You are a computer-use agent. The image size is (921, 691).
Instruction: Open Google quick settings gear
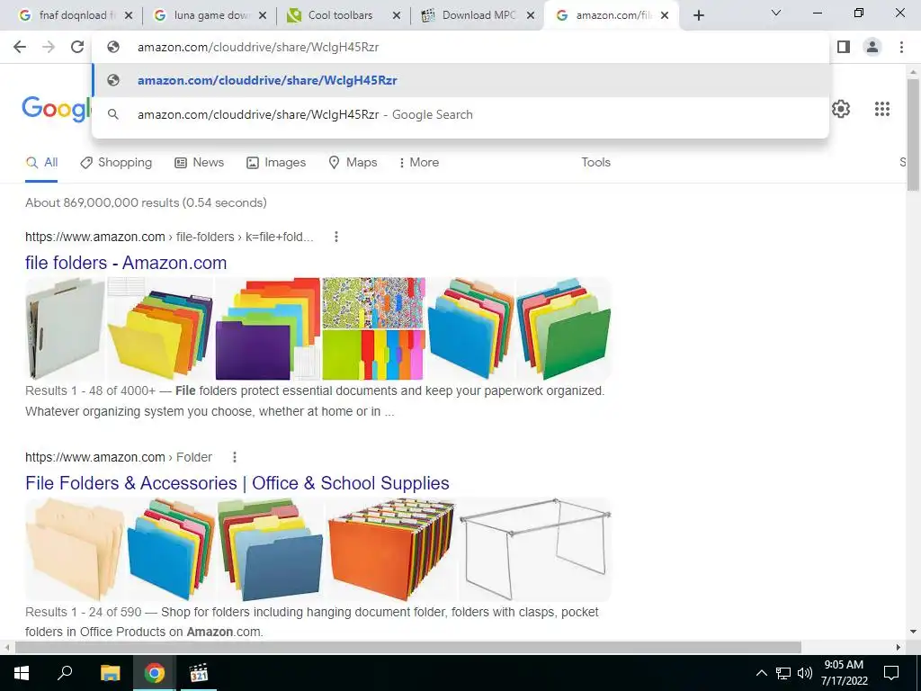(841, 109)
